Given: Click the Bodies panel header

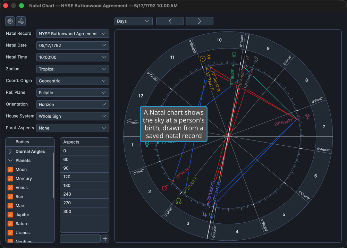Looking at the screenshot, I should (x=30, y=142).
